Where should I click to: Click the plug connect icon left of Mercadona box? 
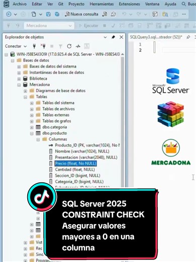[x=8, y=26]
